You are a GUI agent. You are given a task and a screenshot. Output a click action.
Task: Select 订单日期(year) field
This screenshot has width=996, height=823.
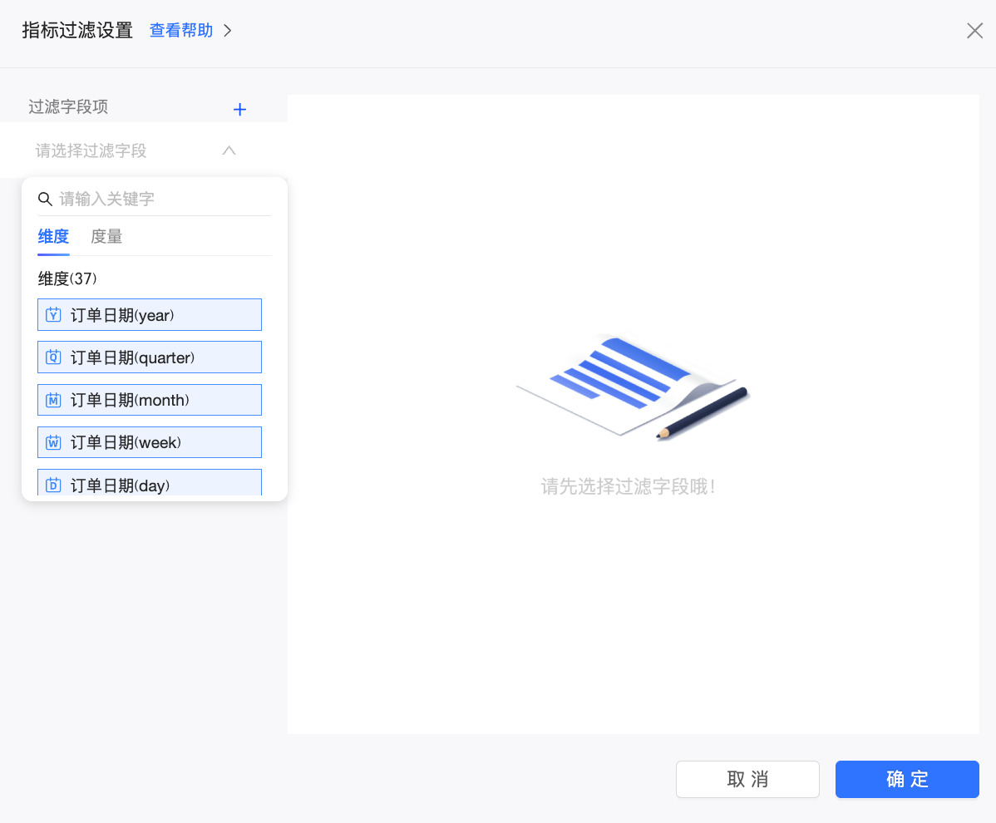(x=150, y=314)
